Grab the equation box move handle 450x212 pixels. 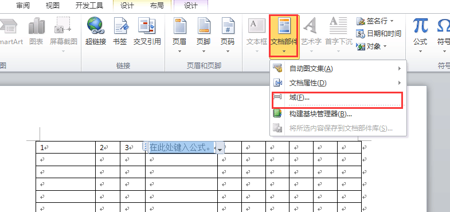[145, 147]
